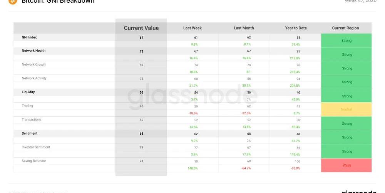This screenshot has height=193, width=385.
Task: Select the GNI Index row label
Action: 29,38
